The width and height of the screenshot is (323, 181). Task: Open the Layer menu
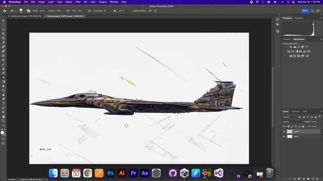50,2
